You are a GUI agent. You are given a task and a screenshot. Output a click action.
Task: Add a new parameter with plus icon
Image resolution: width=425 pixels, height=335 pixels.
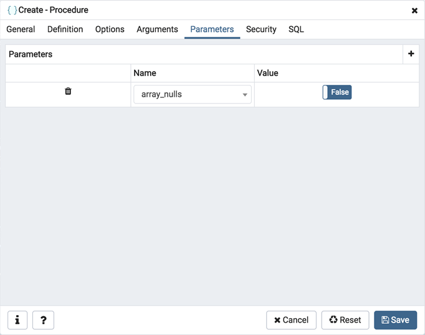tap(411, 54)
